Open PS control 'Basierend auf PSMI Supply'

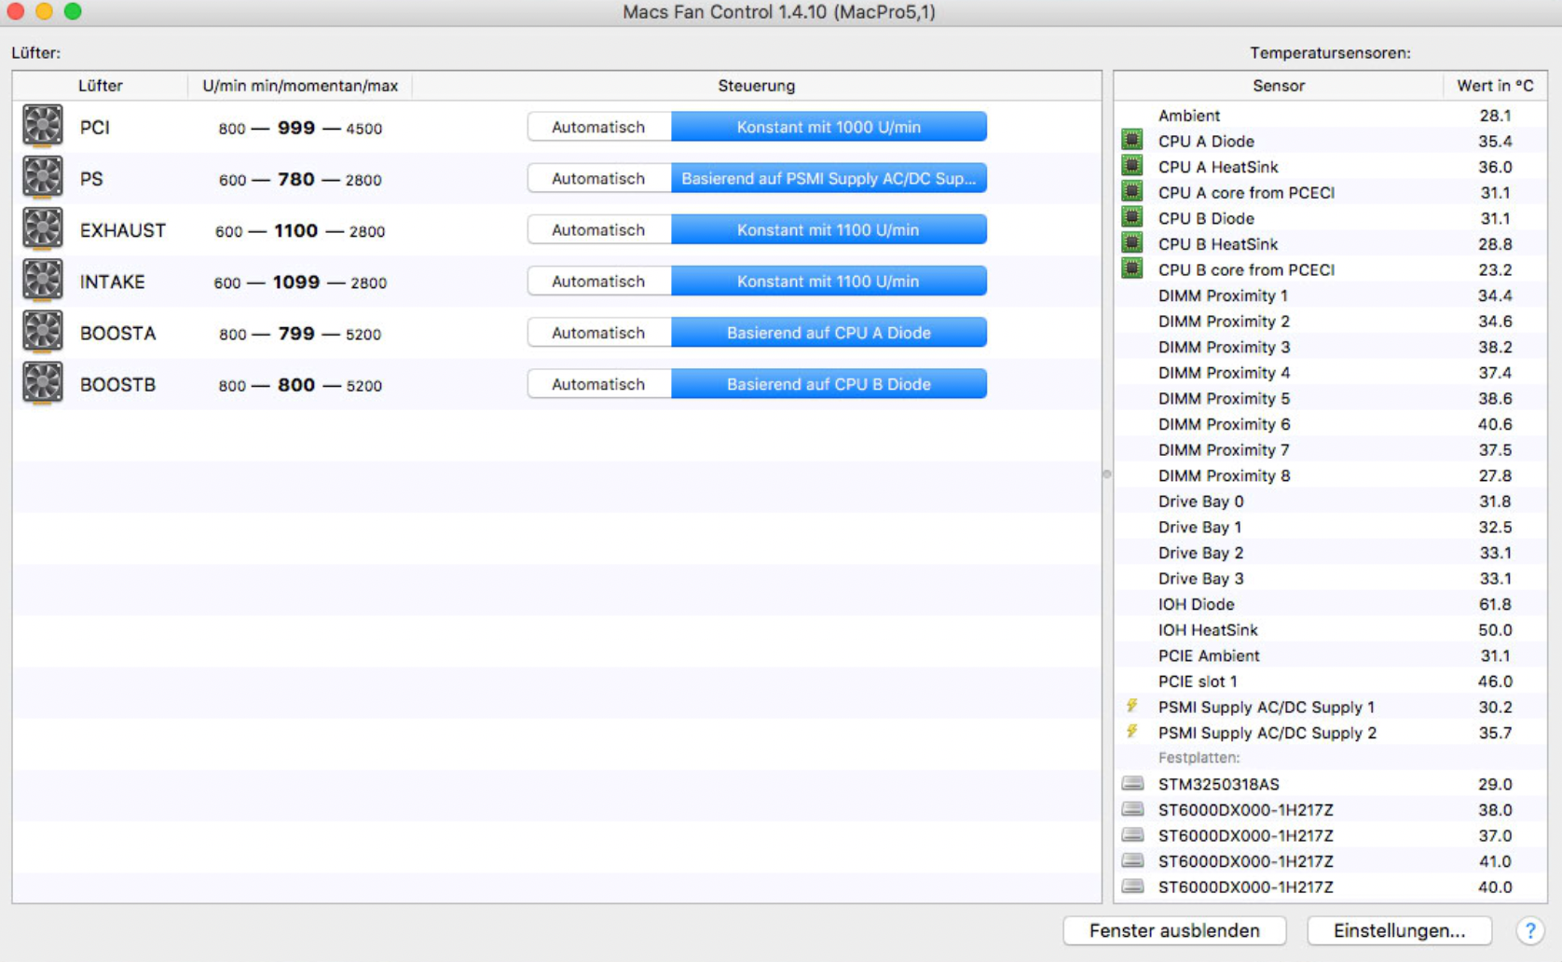tap(829, 178)
